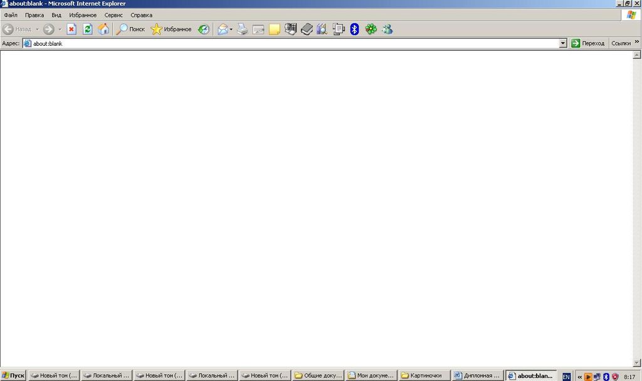
Task: Open the Справка menu
Action: click(x=141, y=15)
